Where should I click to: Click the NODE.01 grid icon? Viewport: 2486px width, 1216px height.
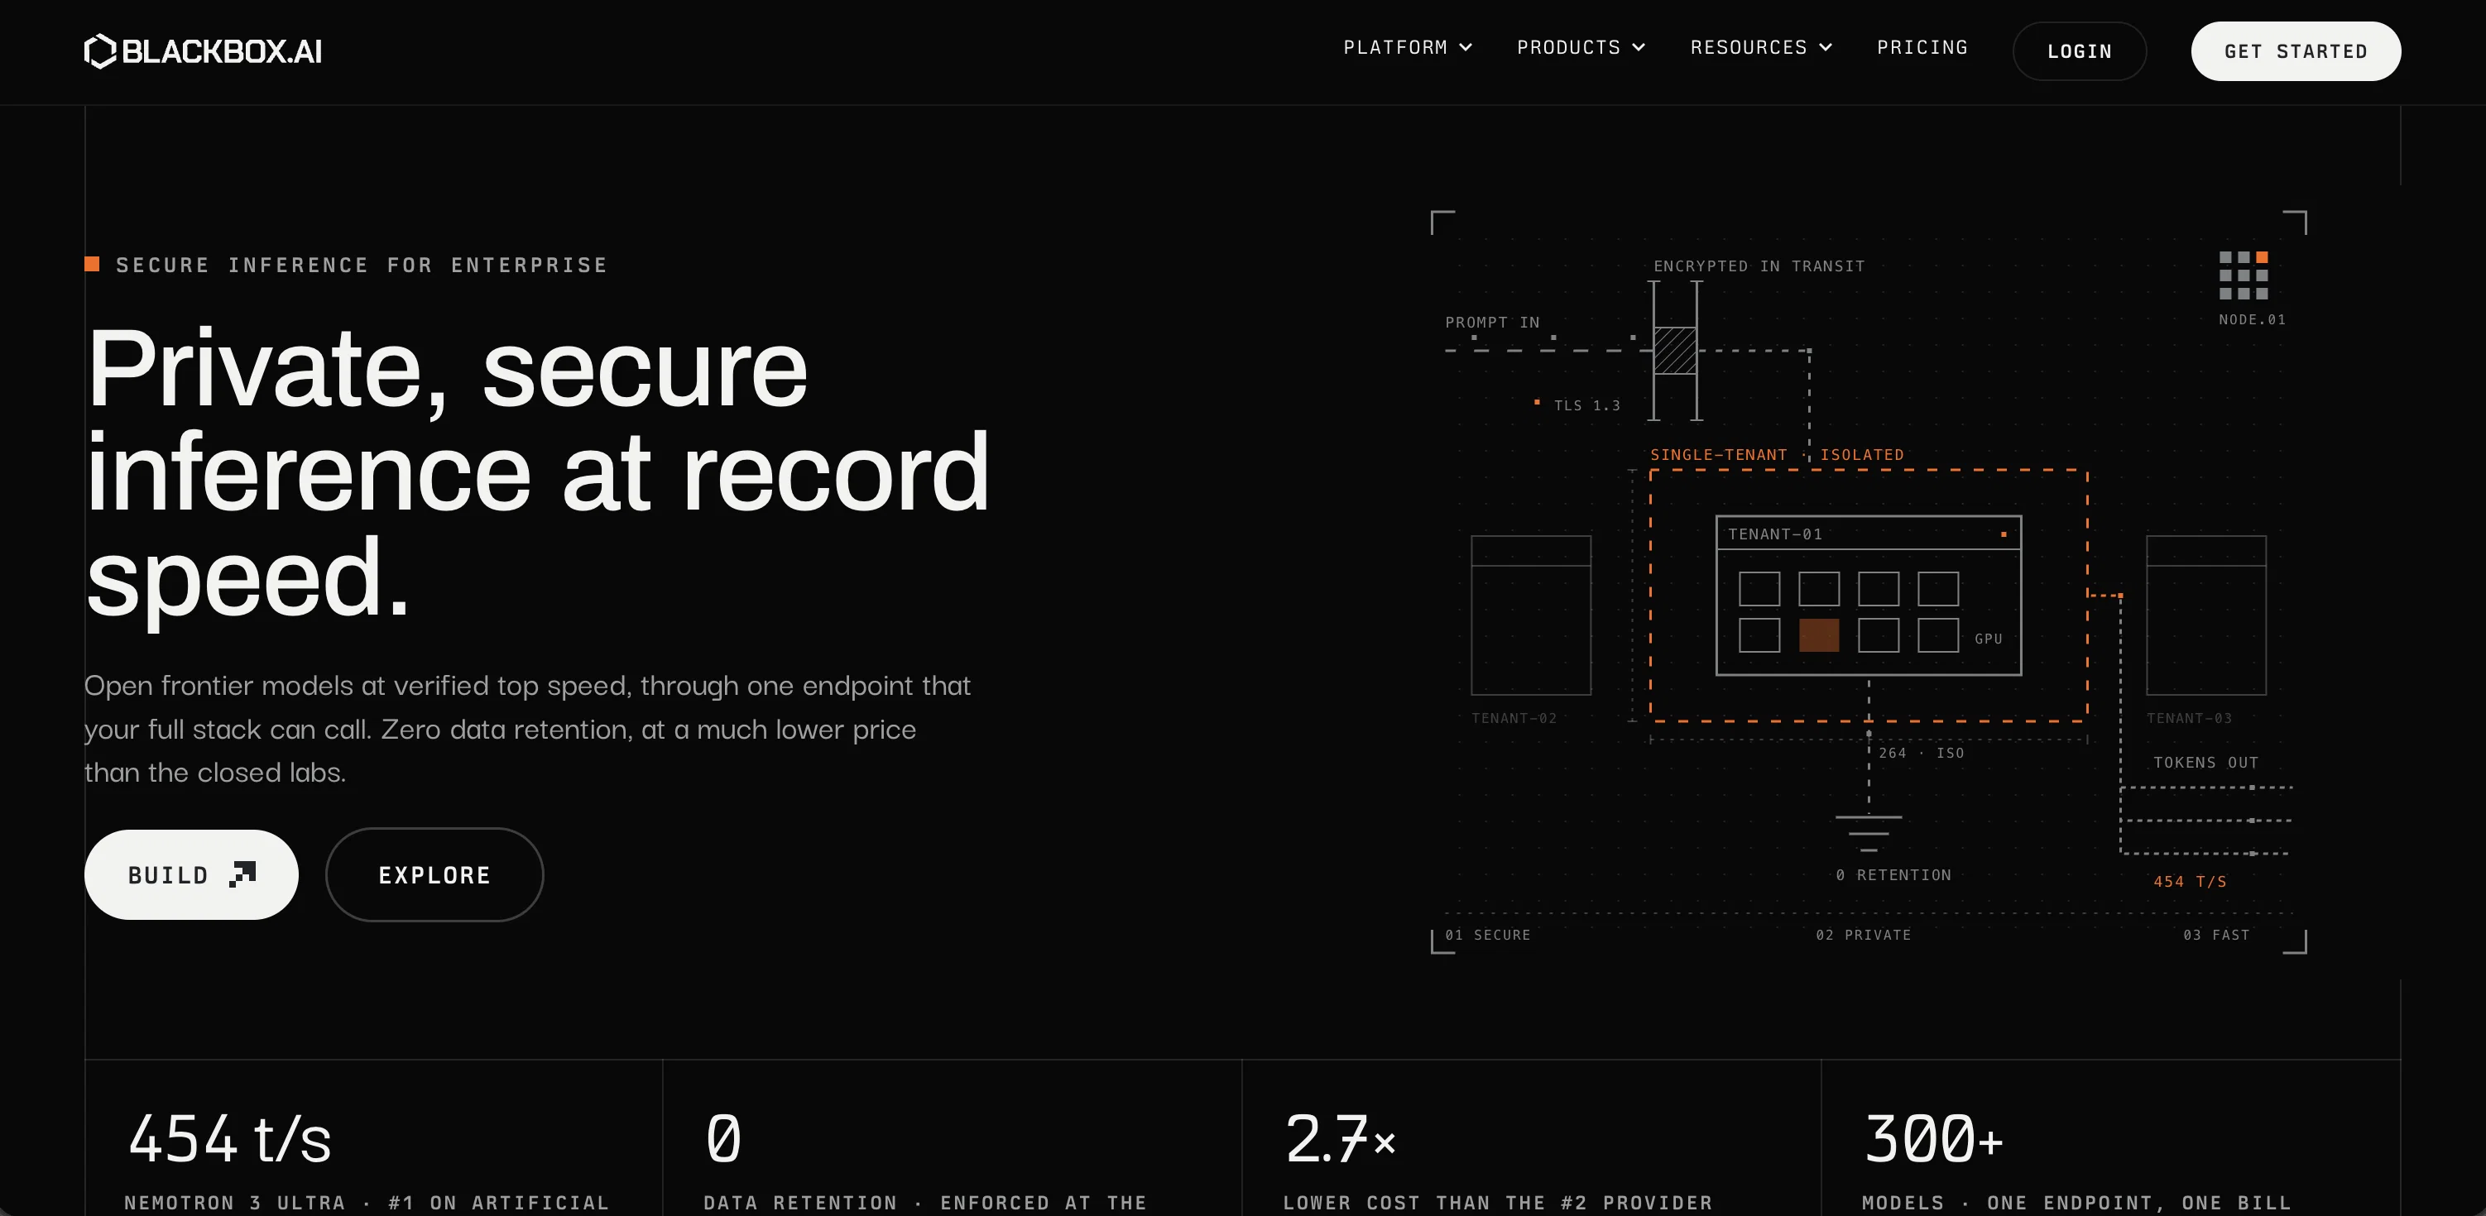pyautogui.click(x=2243, y=275)
